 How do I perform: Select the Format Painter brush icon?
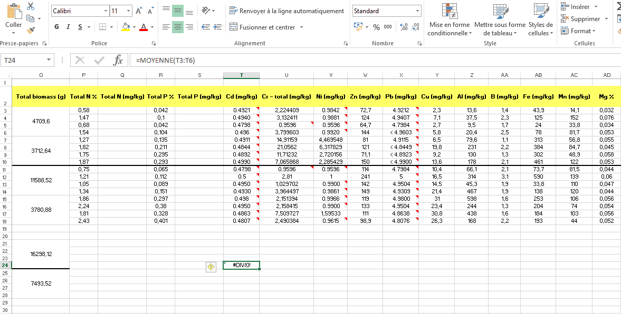[31, 31]
